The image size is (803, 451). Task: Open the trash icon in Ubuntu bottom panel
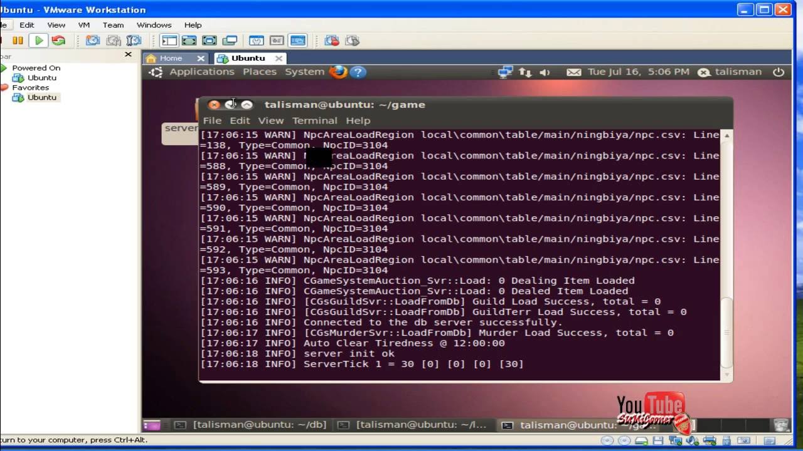pyautogui.click(x=781, y=425)
